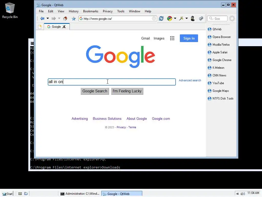
Task: Open Google Images link
Action: point(159,38)
